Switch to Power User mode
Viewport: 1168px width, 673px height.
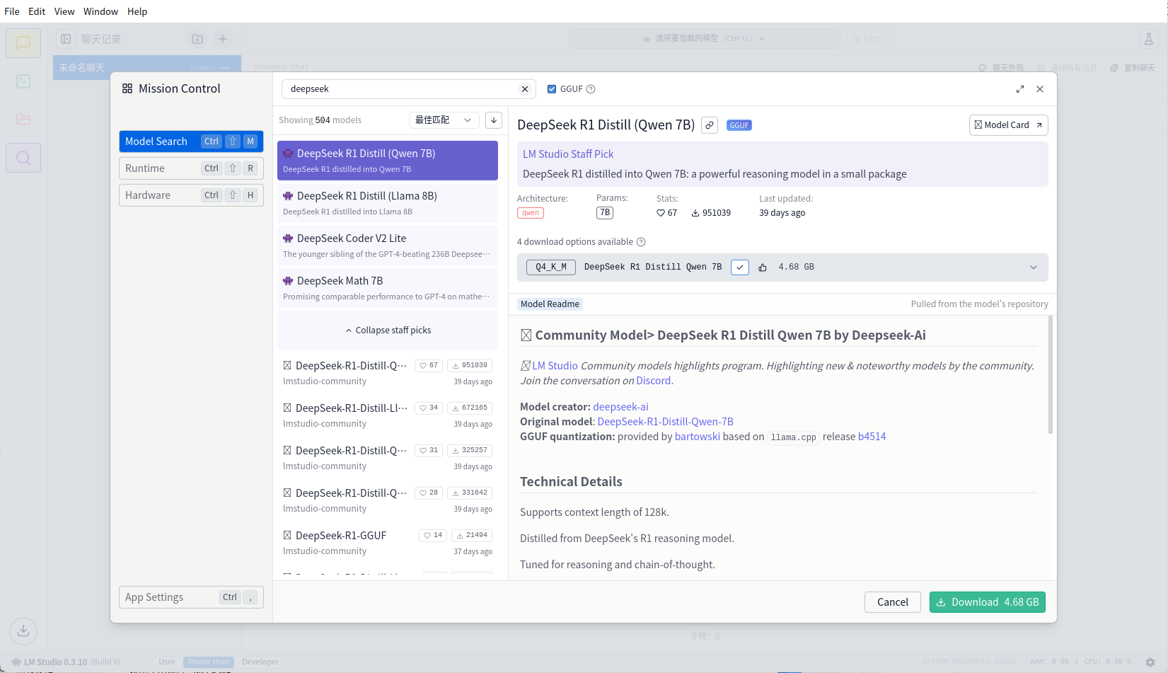(209, 662)
